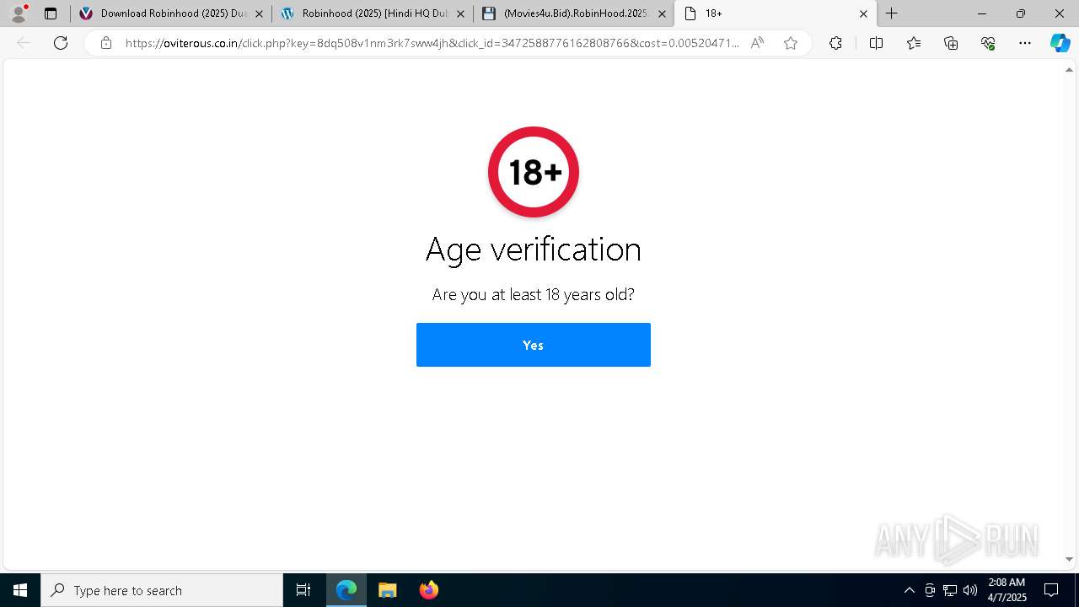Open the Extensions menu
Viewport: 1079px width, 607px height.
coord(835,43)
